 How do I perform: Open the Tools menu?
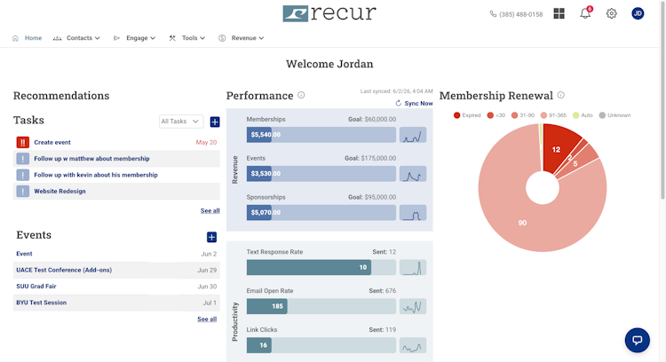(x=186, y=38)
